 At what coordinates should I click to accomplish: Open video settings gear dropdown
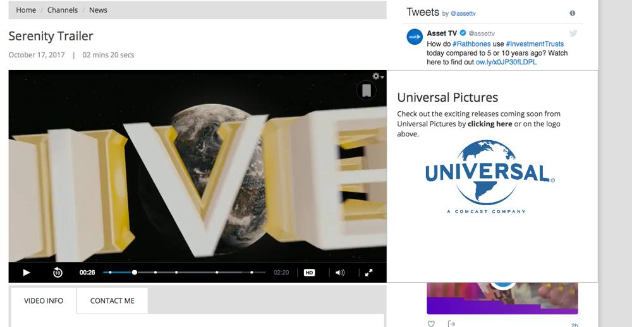click(x=378, y=76)
